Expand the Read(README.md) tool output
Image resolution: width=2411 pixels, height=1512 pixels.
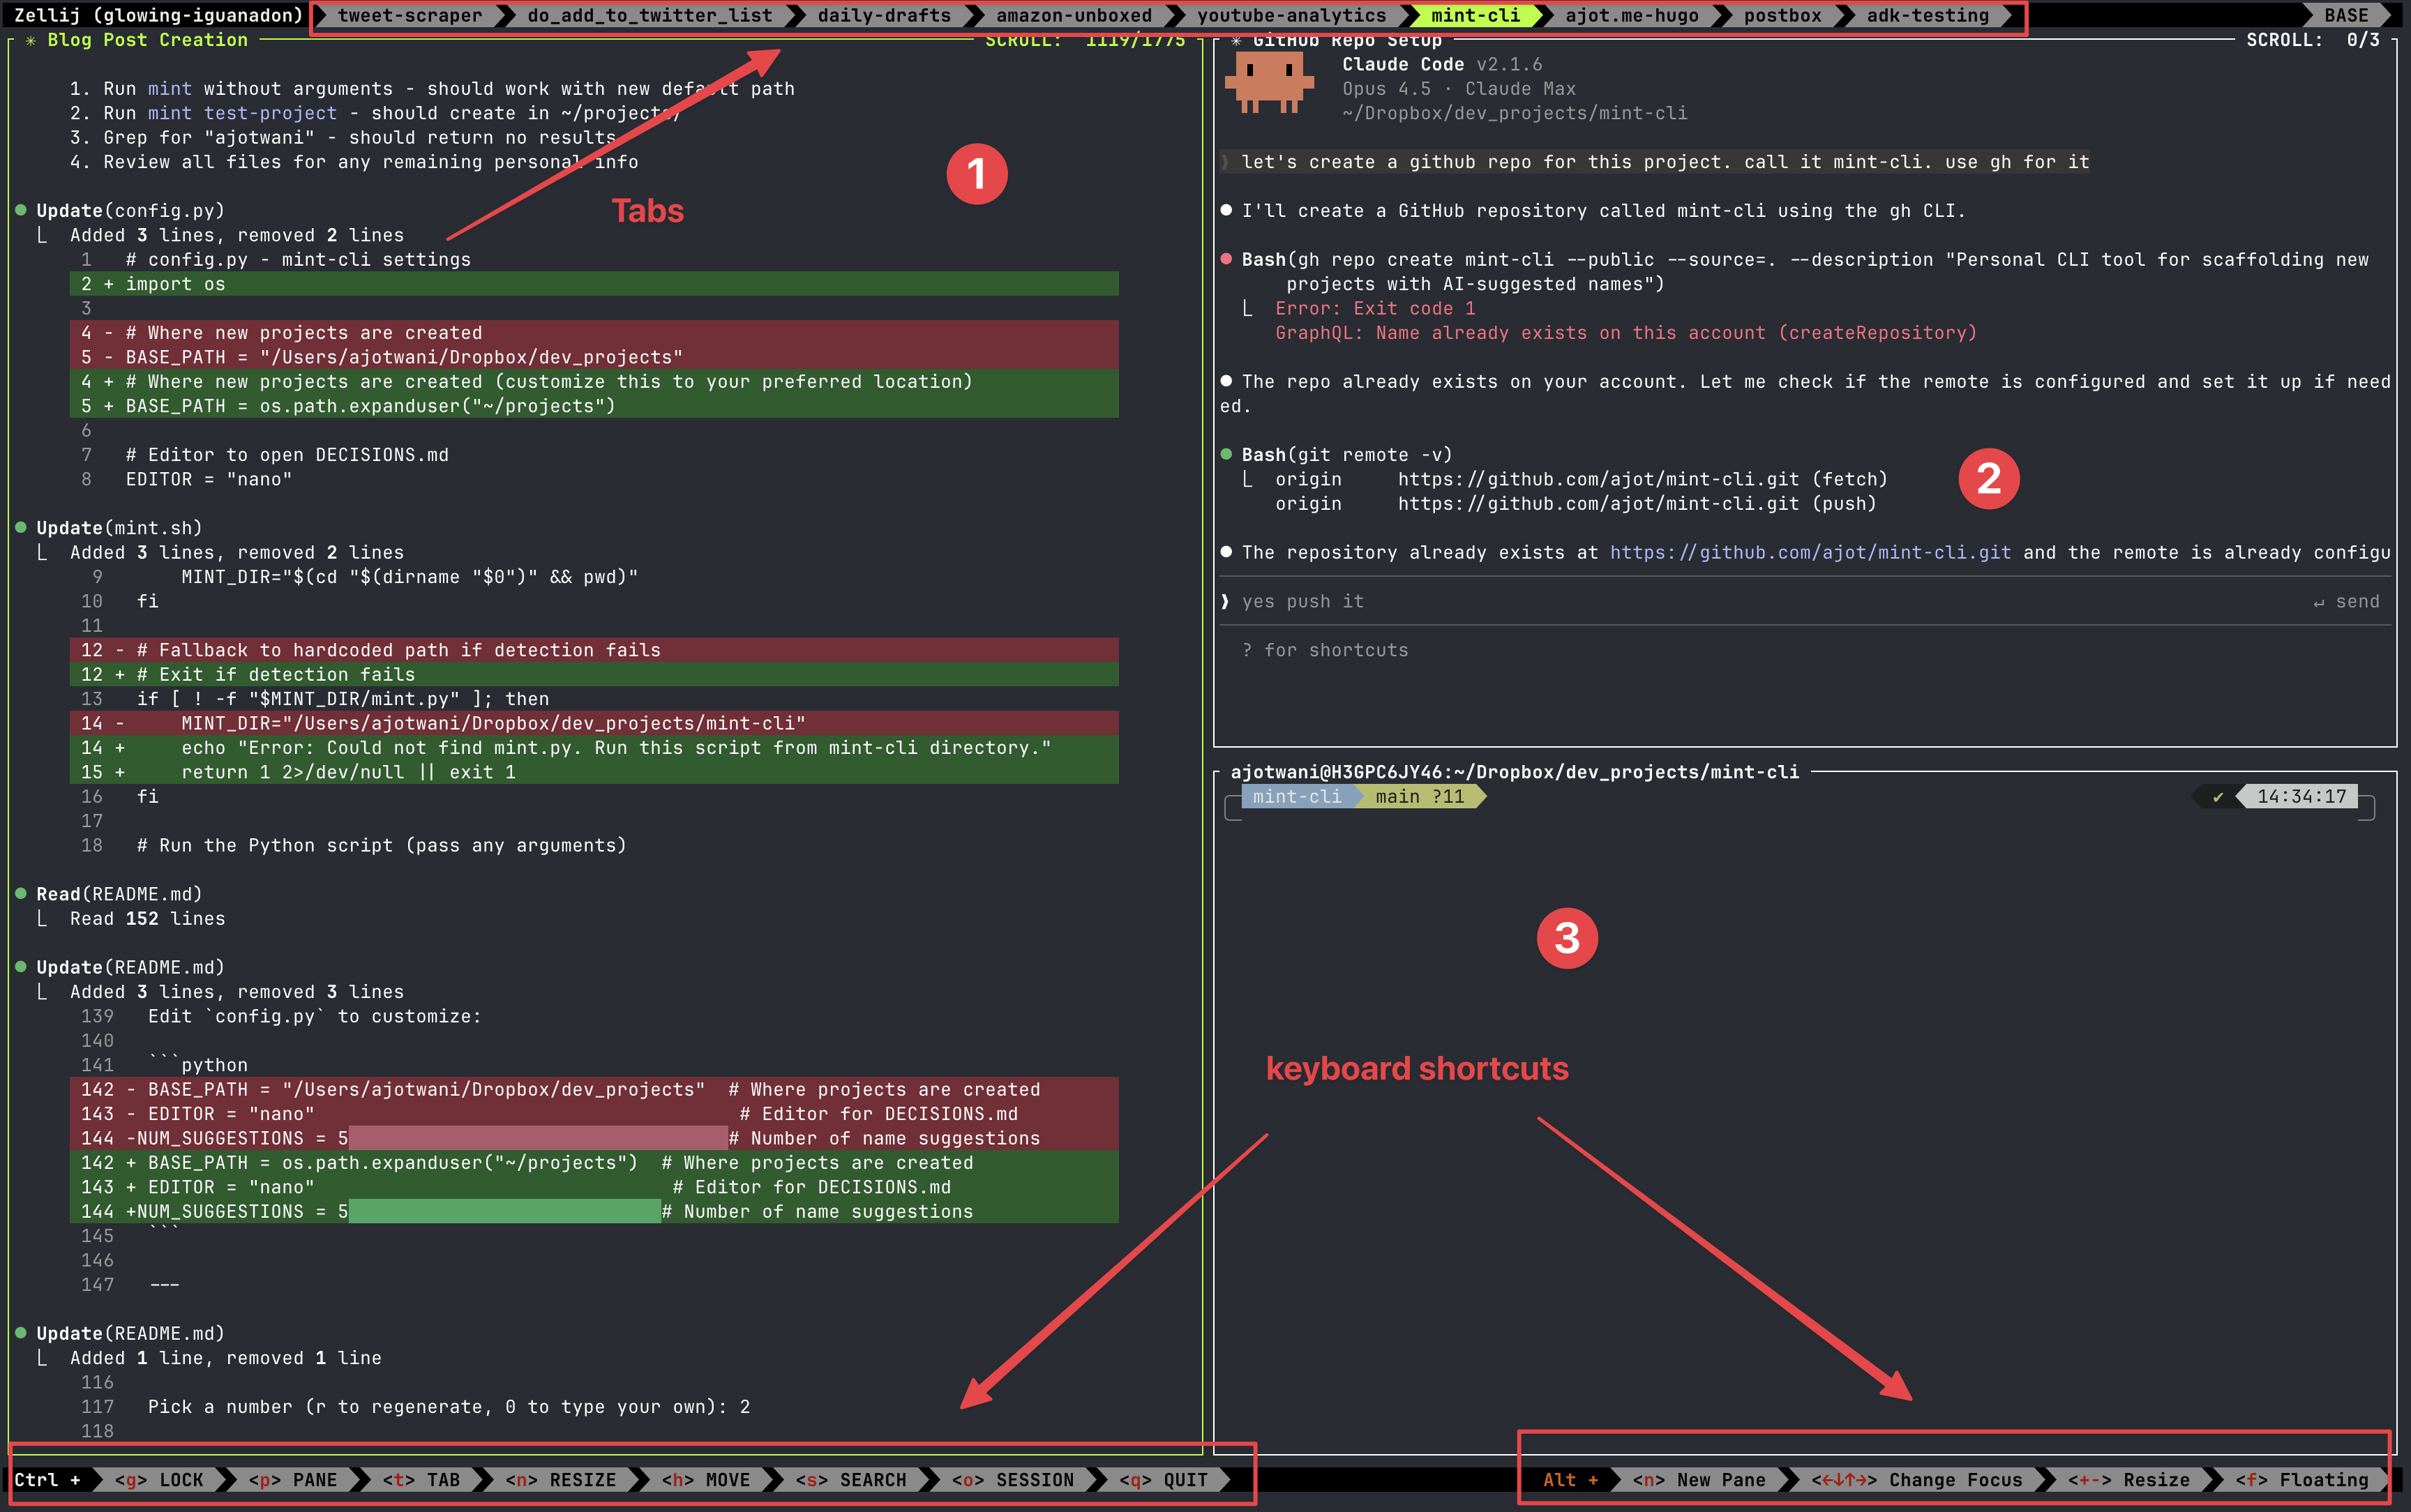point(119,894)
